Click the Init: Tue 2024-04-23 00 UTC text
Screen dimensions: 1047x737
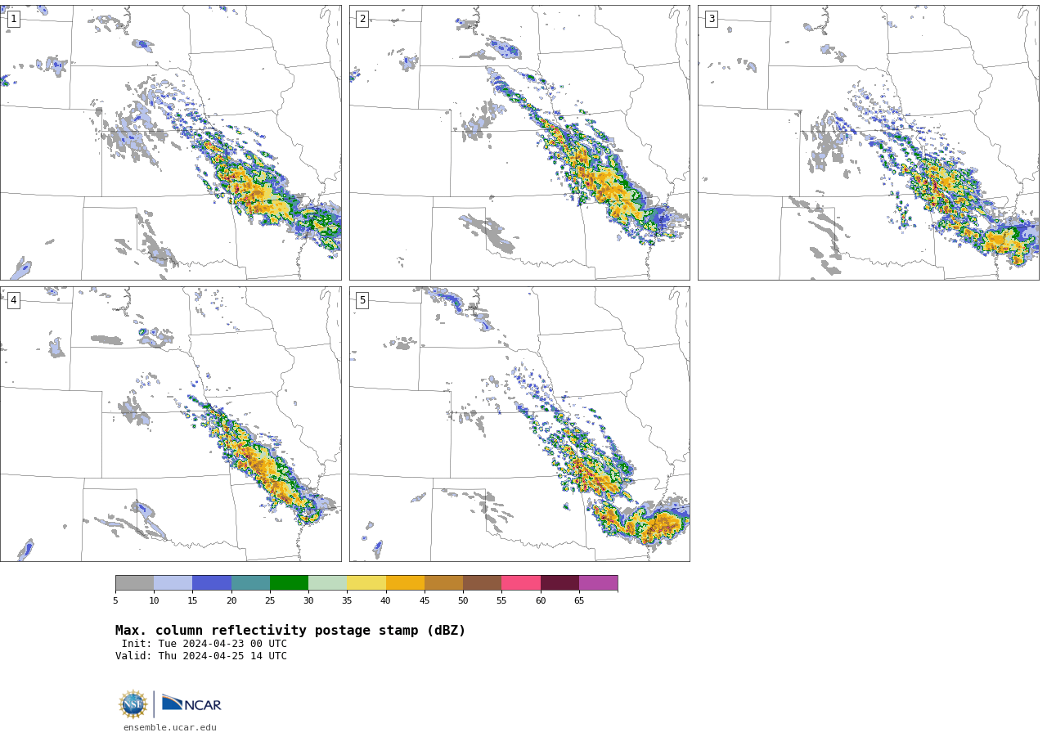click(x=204, y=644)
